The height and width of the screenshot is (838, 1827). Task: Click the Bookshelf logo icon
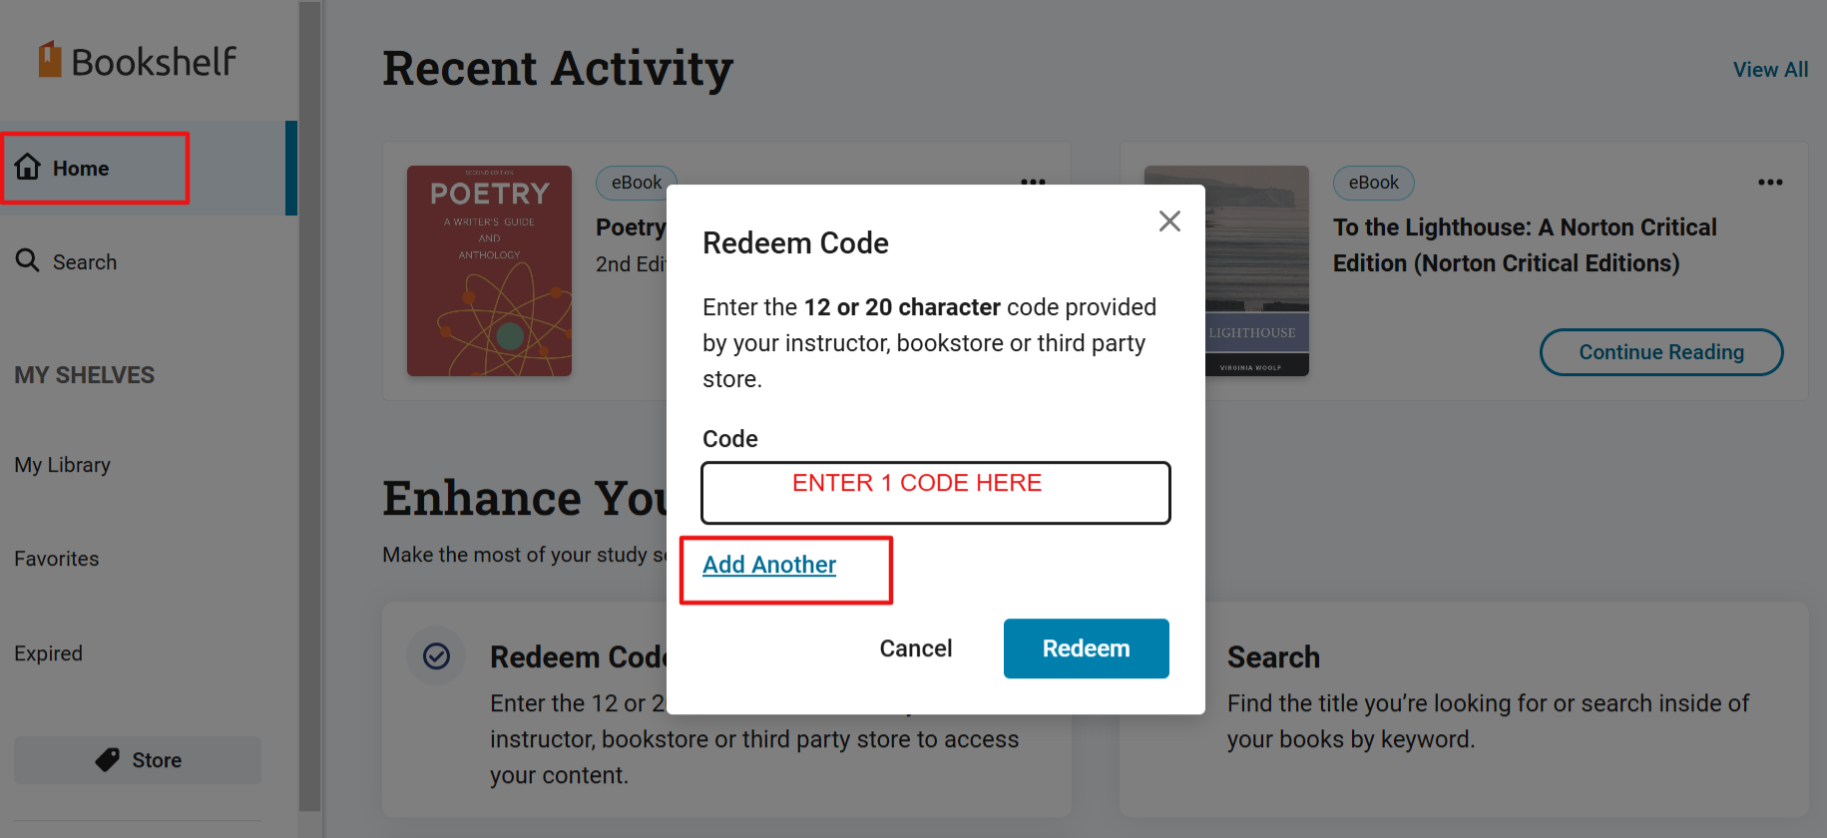point(50,60)
